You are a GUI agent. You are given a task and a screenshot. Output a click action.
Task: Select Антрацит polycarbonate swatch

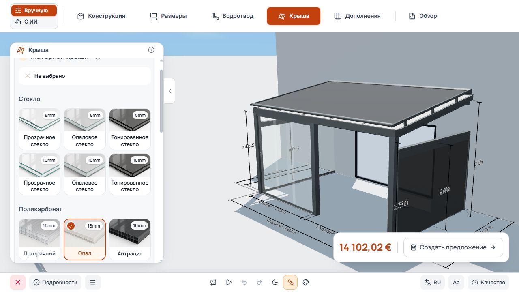click(130, 239)
